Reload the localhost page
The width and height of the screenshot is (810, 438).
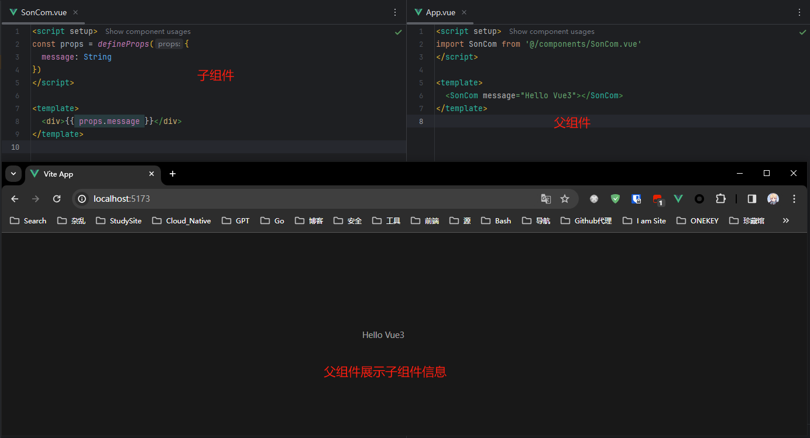[57, 199]
